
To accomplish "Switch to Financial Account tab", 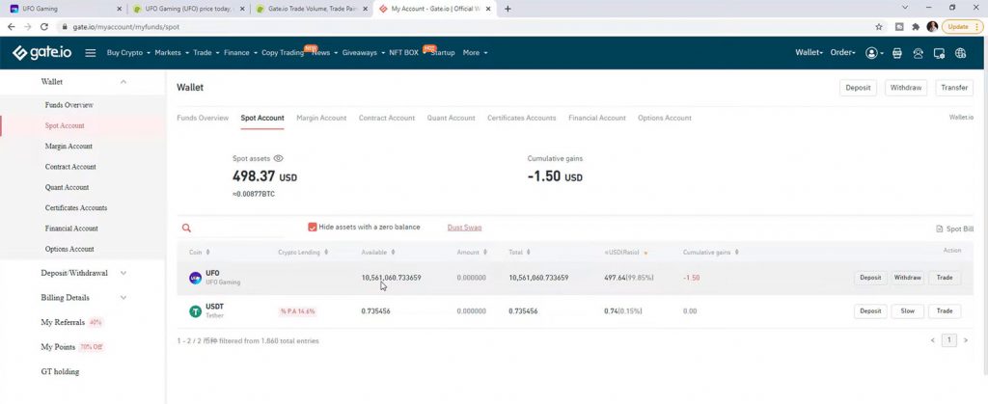I will click(597, 118).
